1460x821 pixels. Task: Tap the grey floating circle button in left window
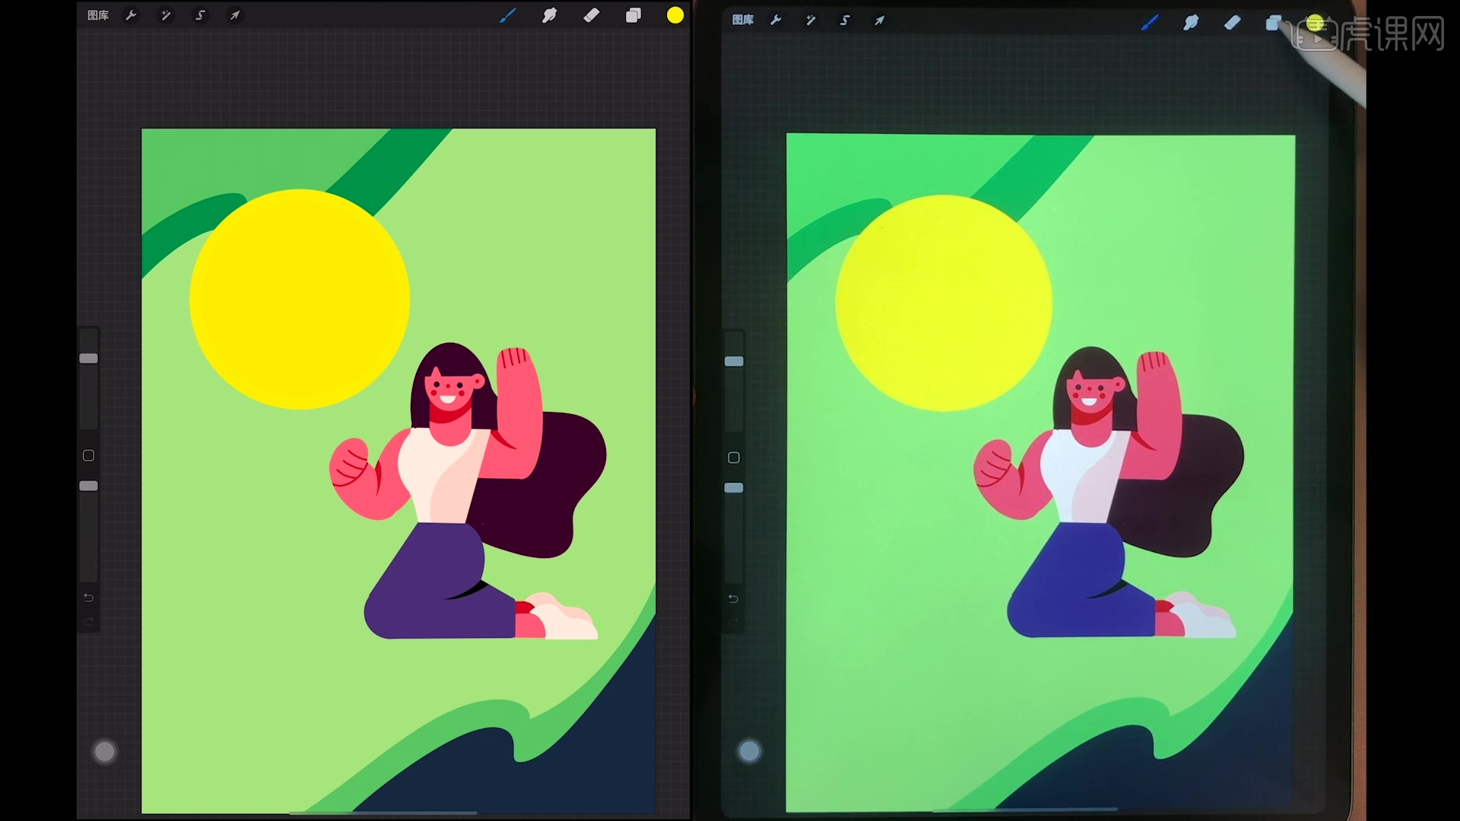click(105, 752)
